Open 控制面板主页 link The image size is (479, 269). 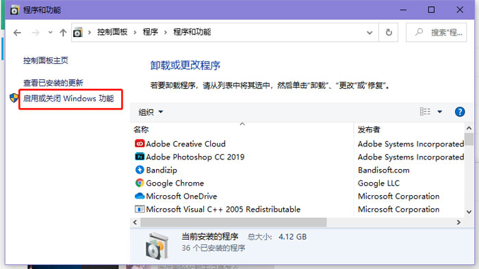click(x=46, y=60)
